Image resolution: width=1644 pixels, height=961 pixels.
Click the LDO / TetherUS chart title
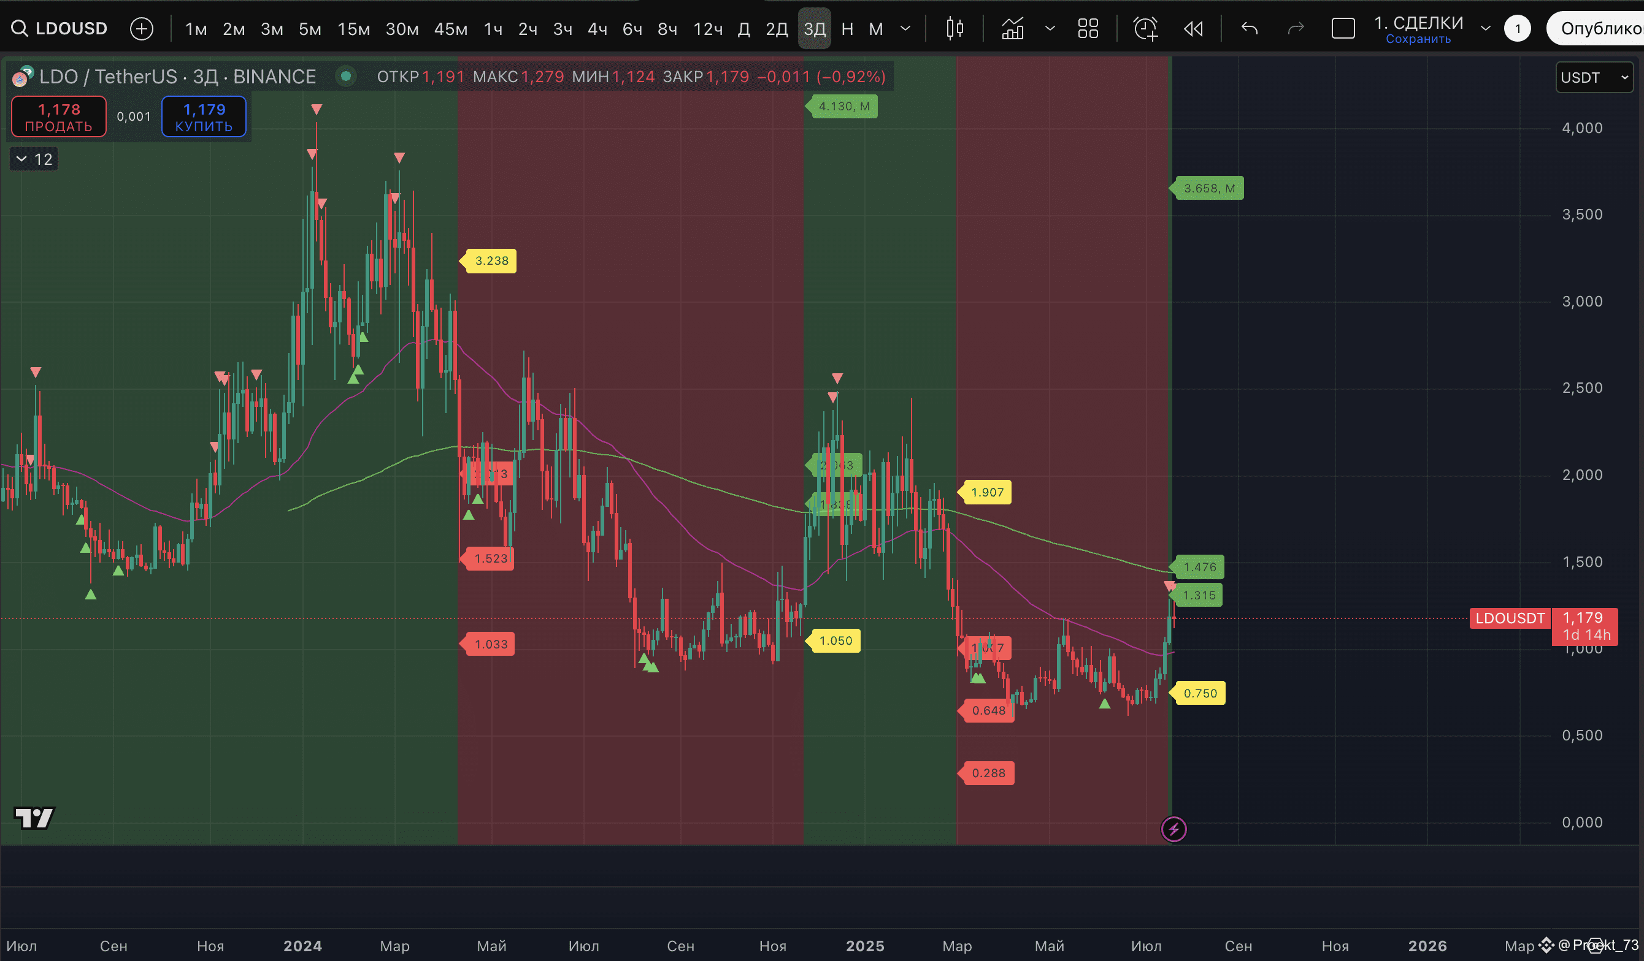click(177, 77)
